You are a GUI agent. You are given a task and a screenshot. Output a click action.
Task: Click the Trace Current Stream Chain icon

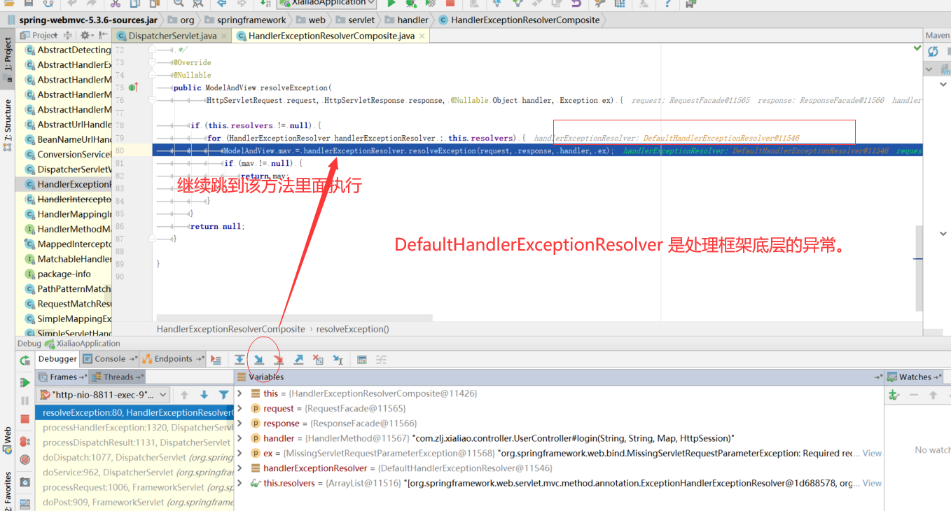tap(382, 360)
